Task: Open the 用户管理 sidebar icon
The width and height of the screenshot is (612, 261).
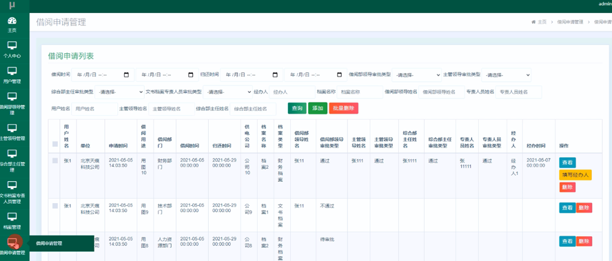Action: [12, 71]
